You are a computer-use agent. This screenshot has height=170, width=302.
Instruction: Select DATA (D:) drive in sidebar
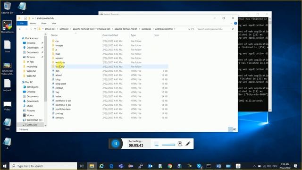[x=32, y=125]
